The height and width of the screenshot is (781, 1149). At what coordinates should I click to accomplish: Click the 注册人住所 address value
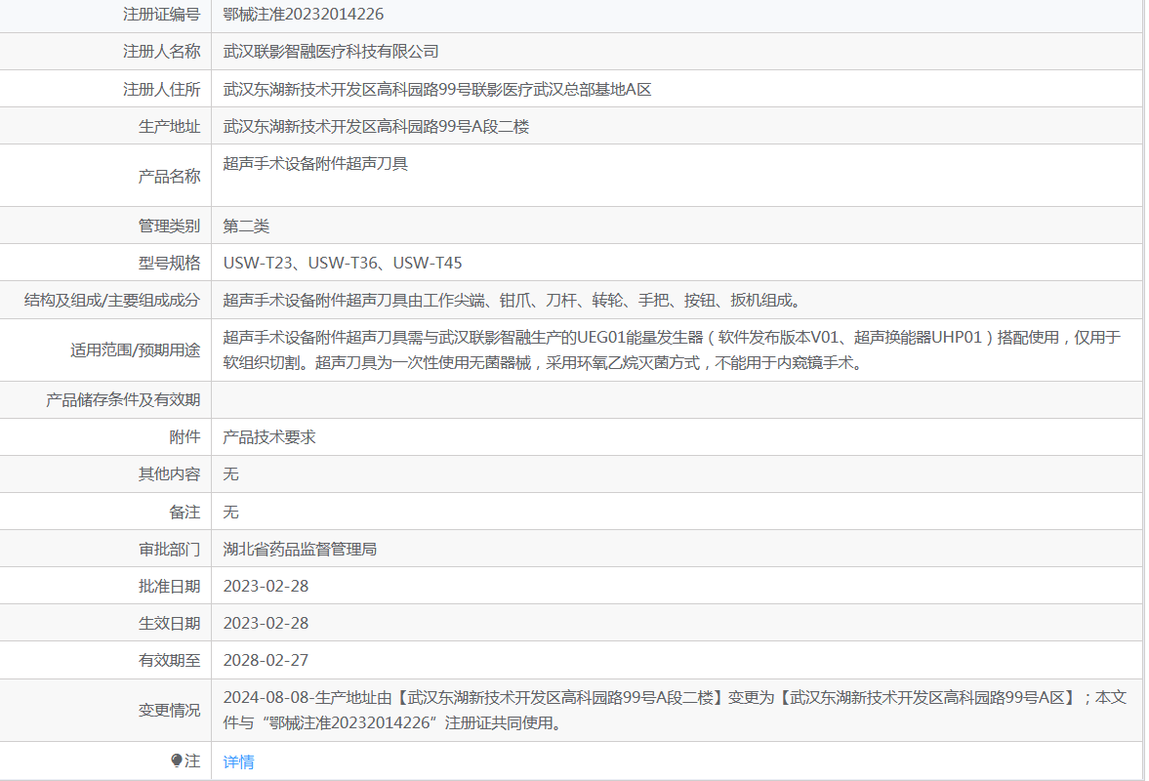(x=437, y=90)
